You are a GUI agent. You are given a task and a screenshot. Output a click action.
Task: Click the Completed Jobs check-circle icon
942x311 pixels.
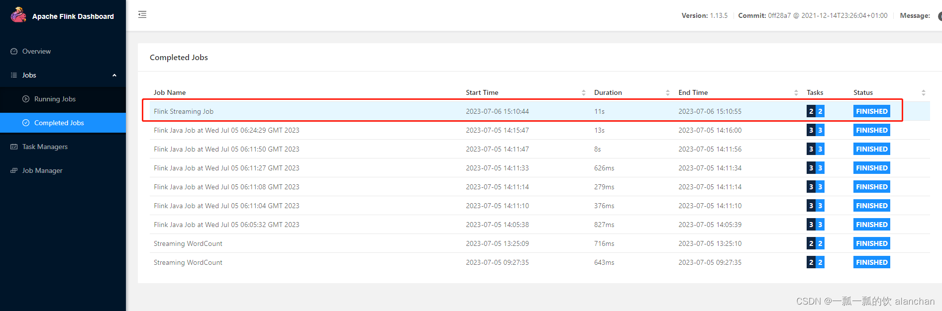point(26,123)
